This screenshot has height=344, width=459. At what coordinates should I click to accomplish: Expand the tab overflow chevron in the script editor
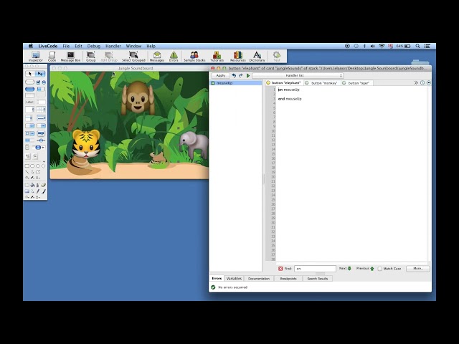coord(416,83)
